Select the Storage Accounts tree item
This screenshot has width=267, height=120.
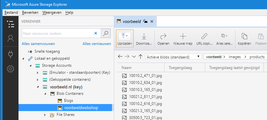point(57,65)
